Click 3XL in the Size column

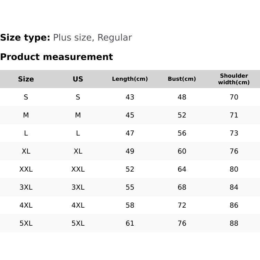click(x=26, y=187)
